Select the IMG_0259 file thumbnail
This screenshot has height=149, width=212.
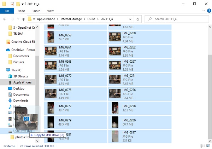point(51,37)
